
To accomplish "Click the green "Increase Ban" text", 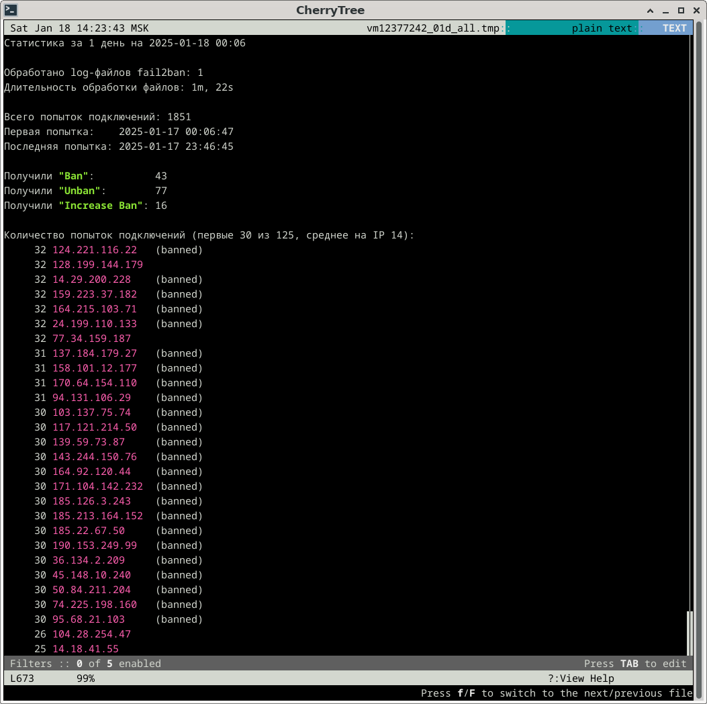I will click(102, 206).
